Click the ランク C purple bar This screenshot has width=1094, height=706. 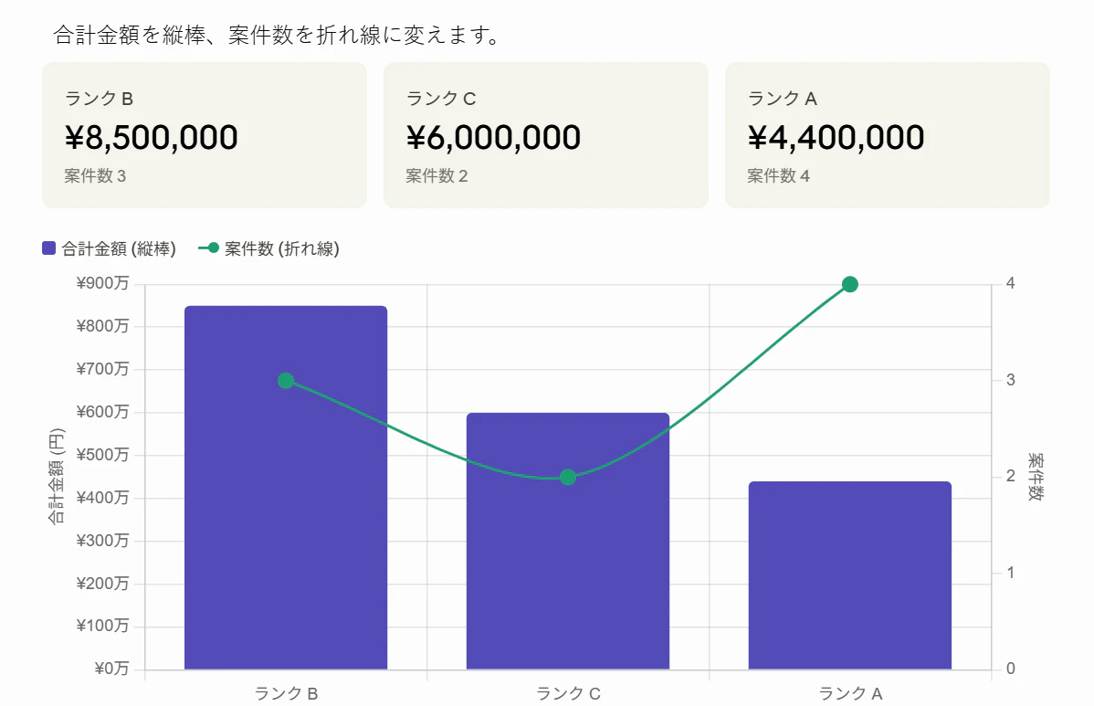pyautogui.click(x=568, y=542)
